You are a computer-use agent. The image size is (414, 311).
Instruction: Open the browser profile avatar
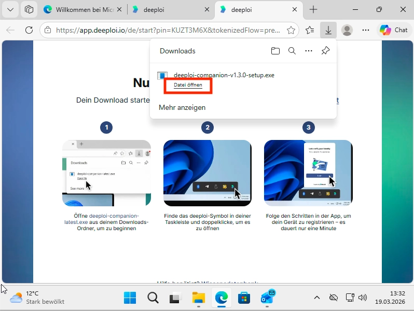[347, 30]
